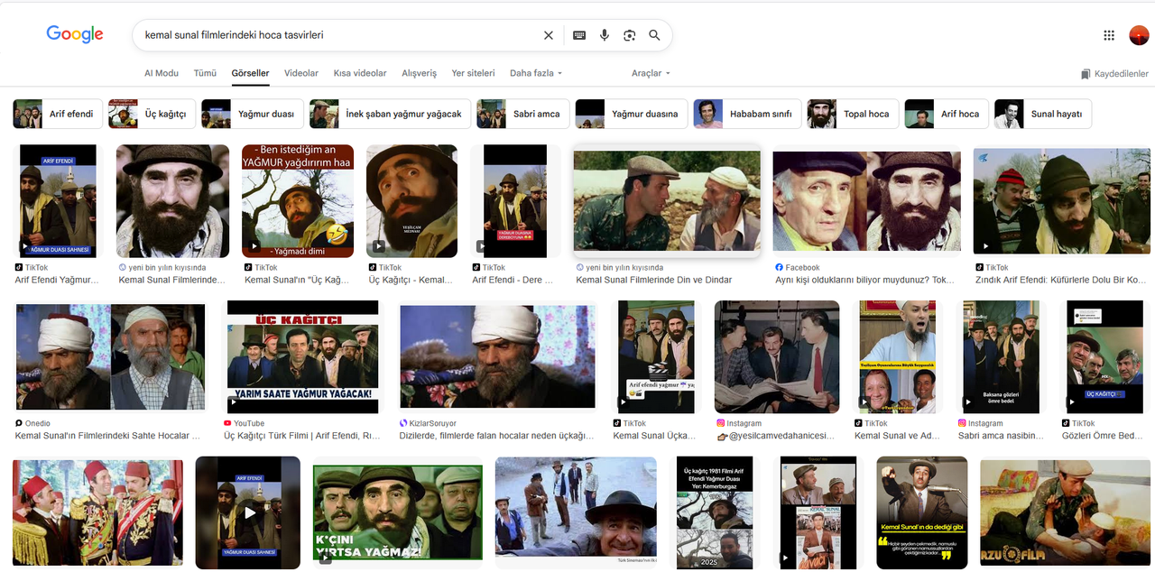Click into the search query field

[338, 35]
